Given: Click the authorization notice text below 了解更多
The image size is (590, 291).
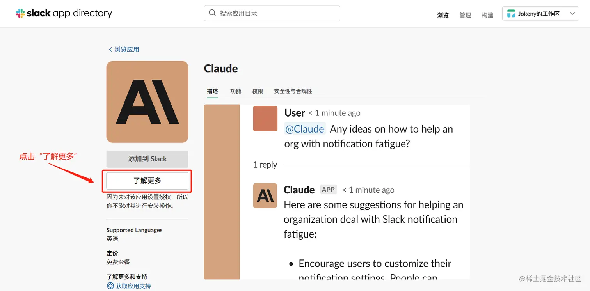Looking at the screenshot, I should pyautogui.click(x=147, y=201).
